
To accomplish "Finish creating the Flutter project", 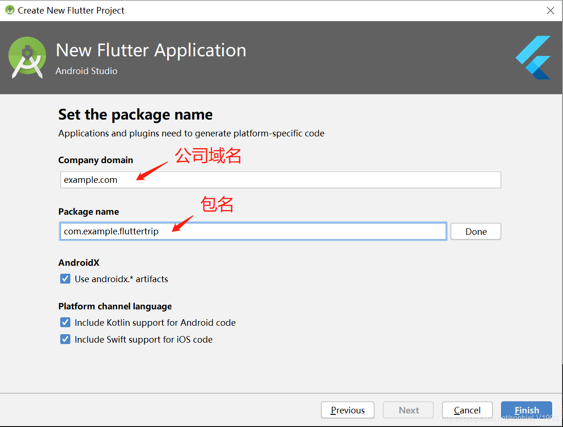I will 526,410.
